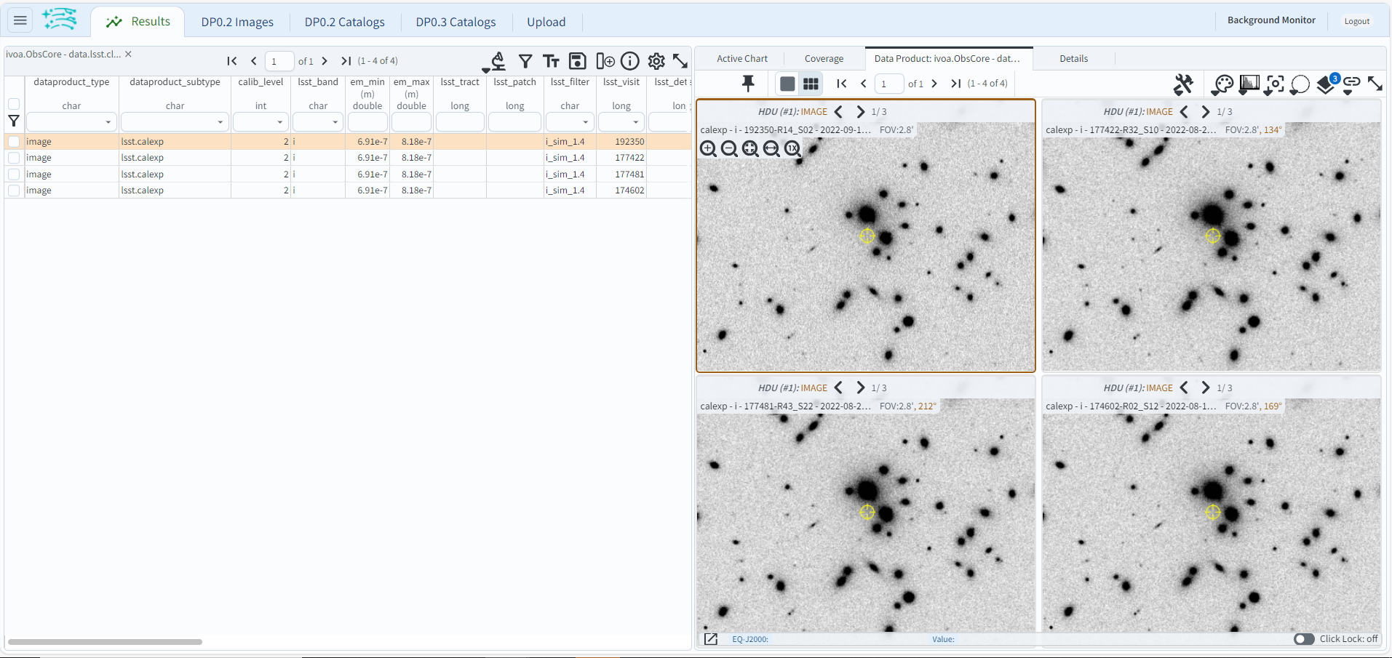Open the Results tab
The width and height of the screenshot is (1392, 658).
(138, 22)
